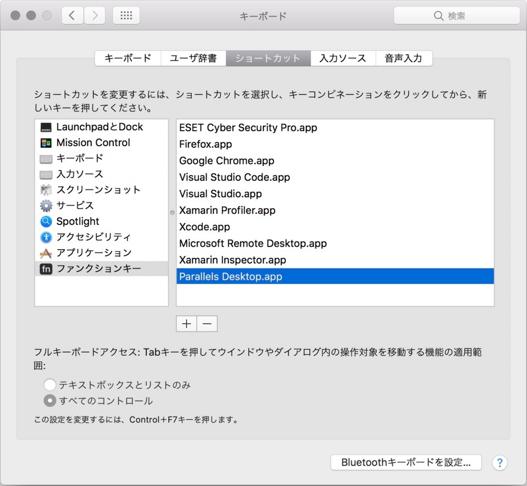Select Visual Studio Code.app row

[335, 177]
